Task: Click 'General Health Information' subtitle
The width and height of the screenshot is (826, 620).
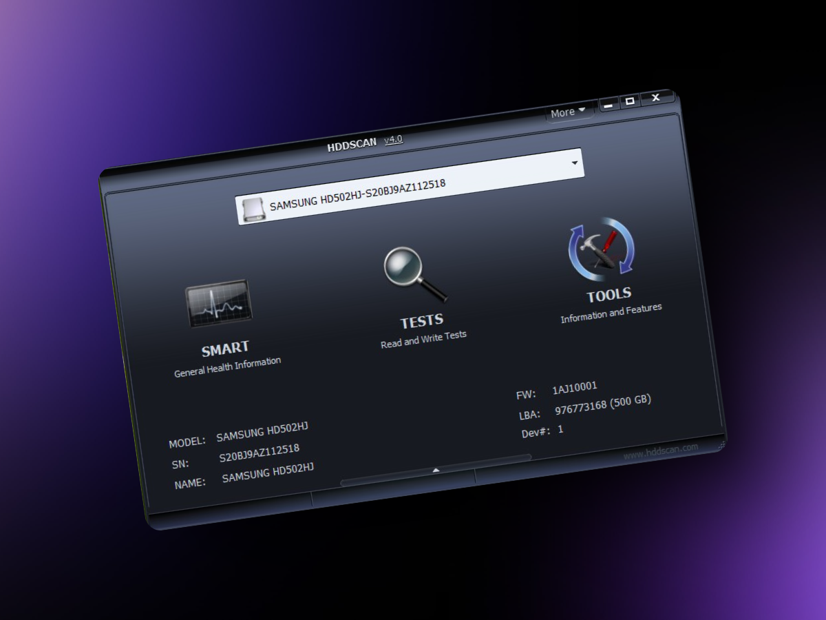Action: 227,367
